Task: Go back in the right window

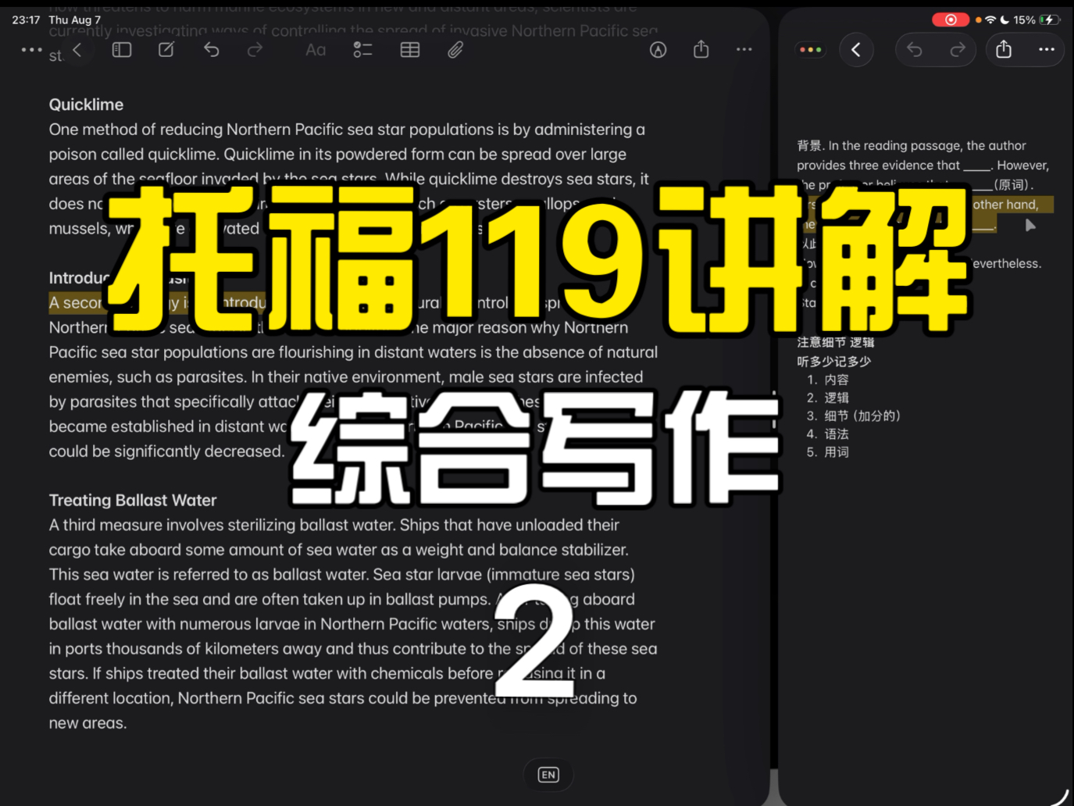Action: point(856,50)
